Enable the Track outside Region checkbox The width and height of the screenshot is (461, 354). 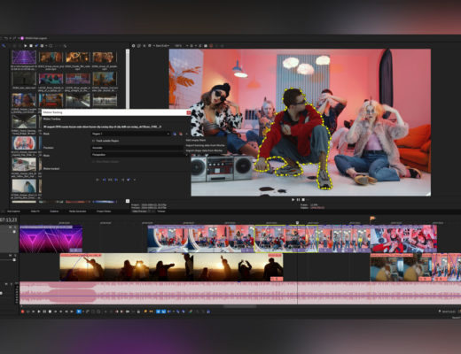point(94,141)
